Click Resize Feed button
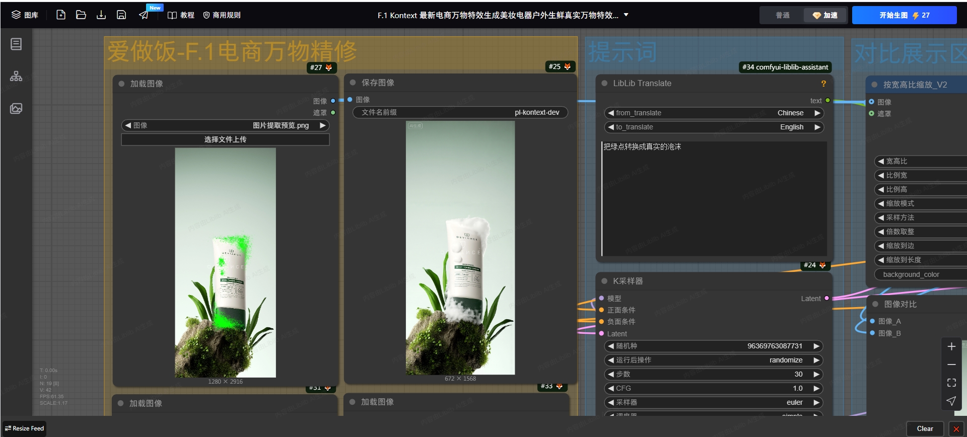 click(x=25, y=428)
